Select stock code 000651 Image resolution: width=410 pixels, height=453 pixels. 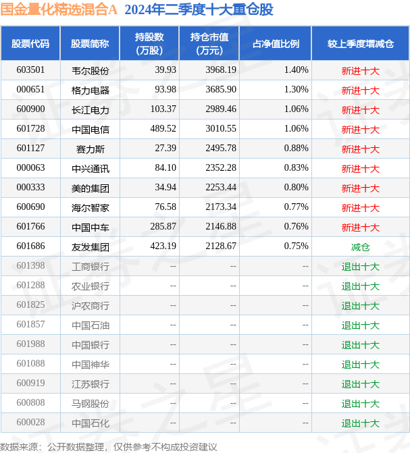click(30, 90)
